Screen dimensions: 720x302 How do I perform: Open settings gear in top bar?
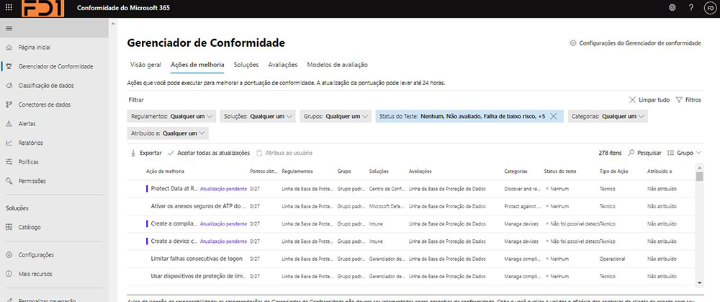click(672, 8)
